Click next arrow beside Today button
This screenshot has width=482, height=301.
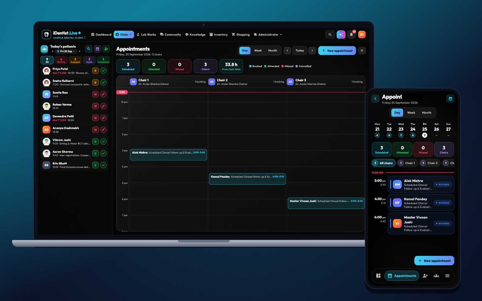pos(312,51)
